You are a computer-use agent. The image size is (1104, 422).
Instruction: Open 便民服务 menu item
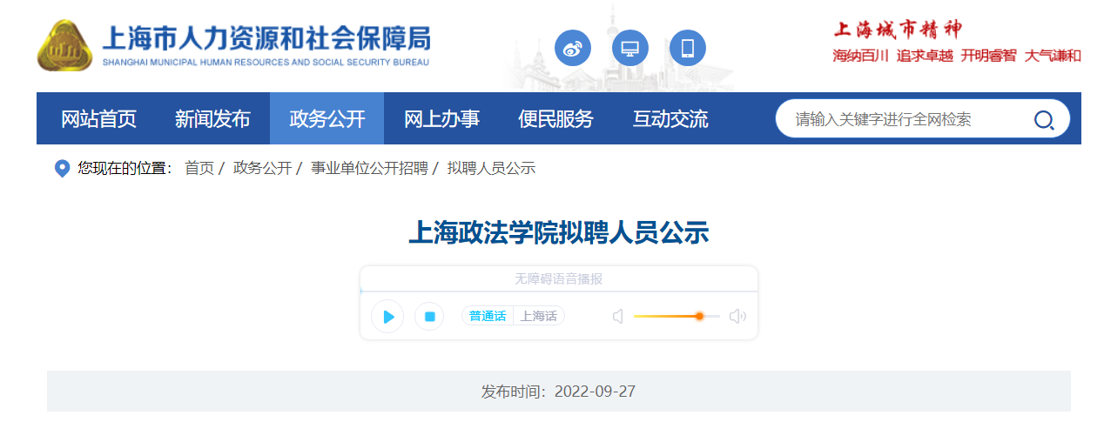[x=555, y=119]
